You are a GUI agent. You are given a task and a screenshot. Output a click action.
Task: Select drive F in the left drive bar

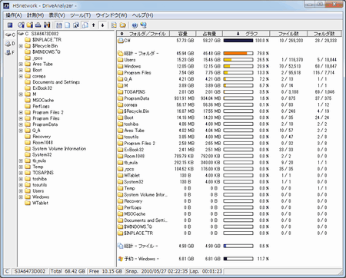pos(10,52)
